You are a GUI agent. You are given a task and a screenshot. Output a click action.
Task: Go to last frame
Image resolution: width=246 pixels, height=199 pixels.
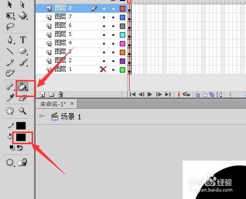coord(168,94)
